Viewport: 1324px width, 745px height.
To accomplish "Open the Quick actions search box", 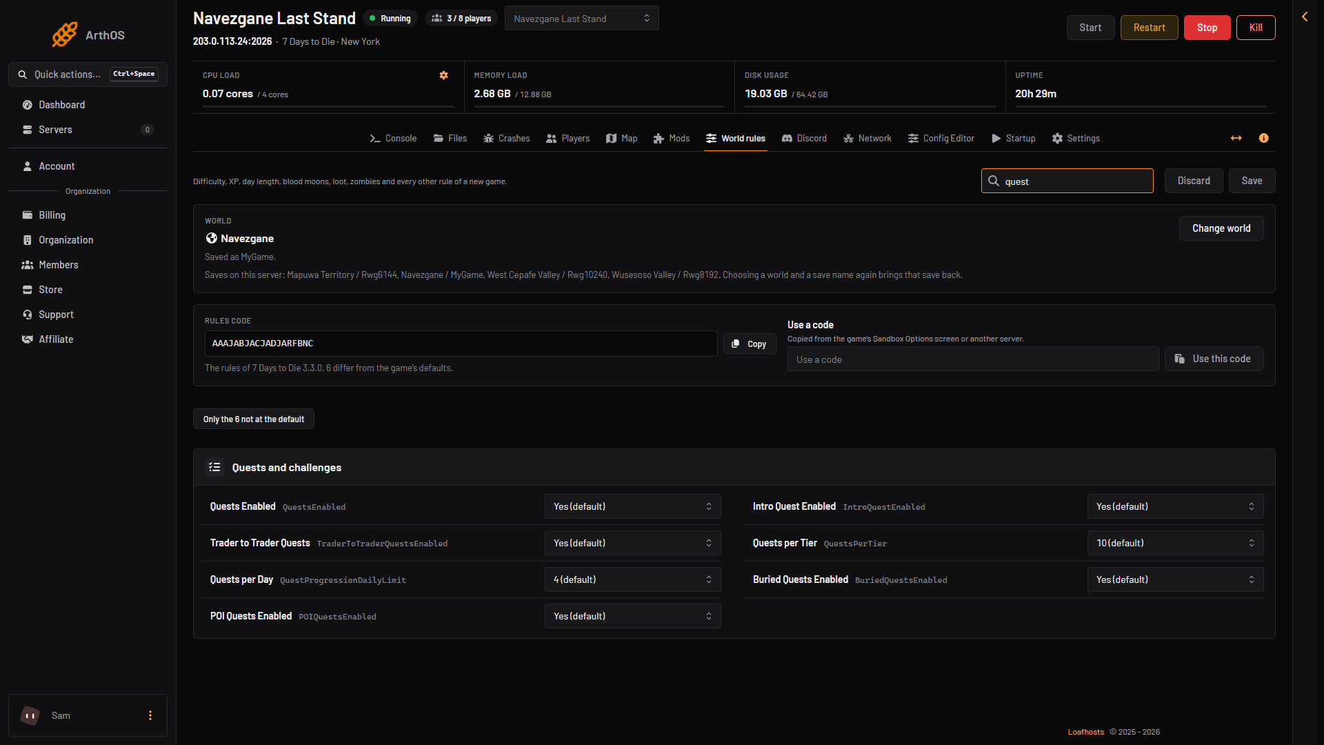I will click(88, 74).
